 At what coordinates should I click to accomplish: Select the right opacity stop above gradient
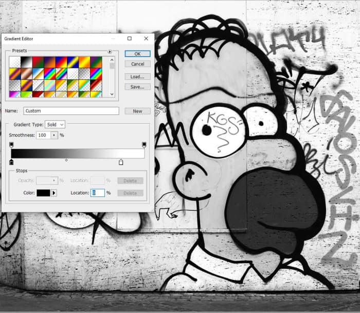click(144, 145)
